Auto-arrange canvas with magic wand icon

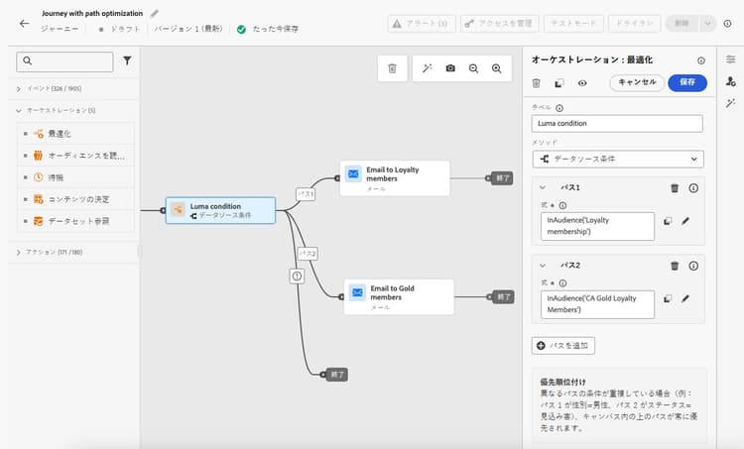tap(427, 68)
